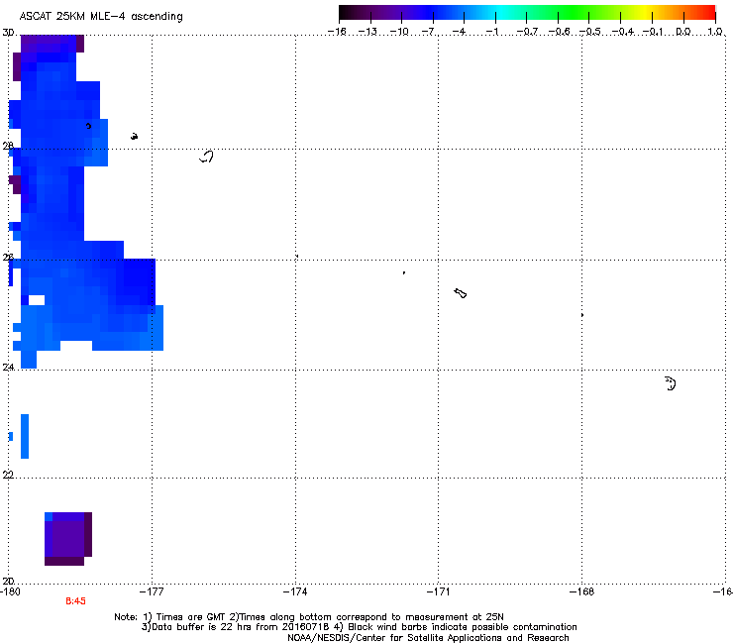Click the note line 'Times are GMT'

point(191,617)
